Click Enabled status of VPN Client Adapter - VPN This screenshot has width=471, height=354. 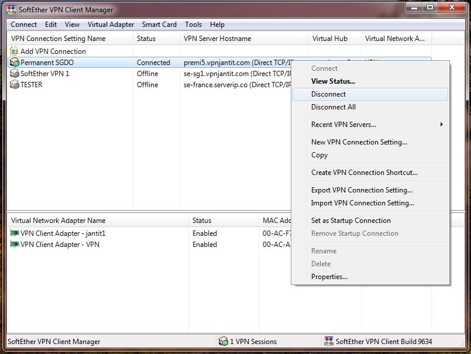205,245
